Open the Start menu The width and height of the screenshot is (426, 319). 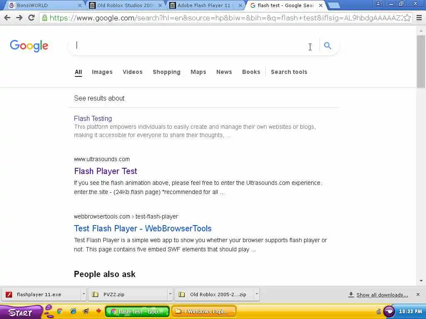tap(21, 312)
